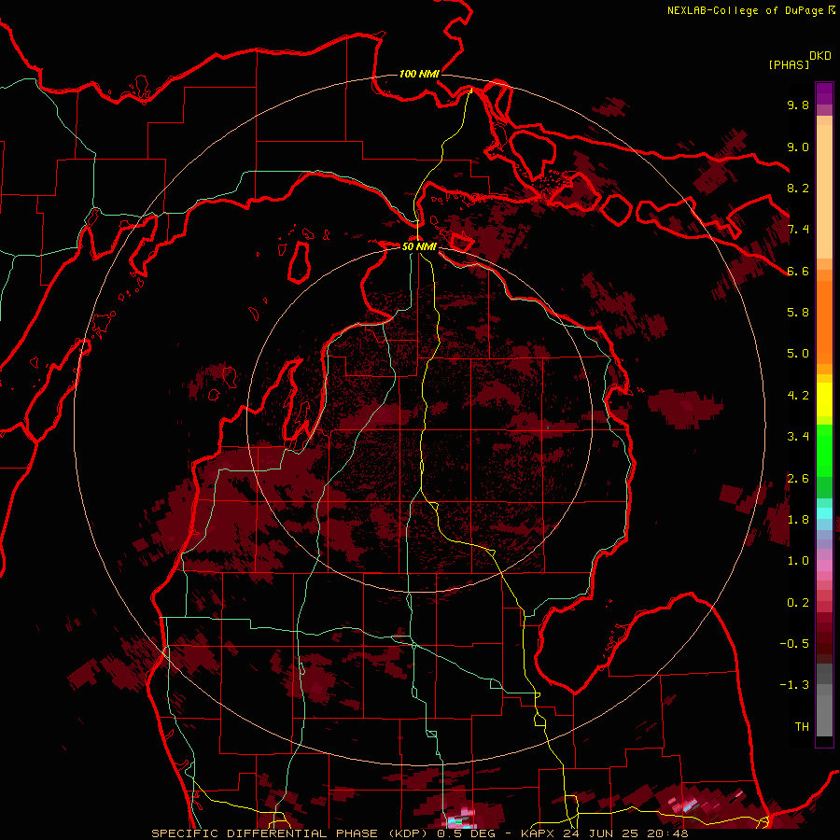This screenshot has height=840, width=840.
Task: Pick the bright green band of the color bar
Action: click(824, 451)
